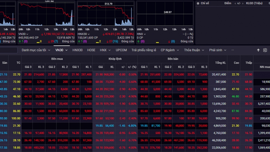Open the index panel settings gear

point(198,3)
